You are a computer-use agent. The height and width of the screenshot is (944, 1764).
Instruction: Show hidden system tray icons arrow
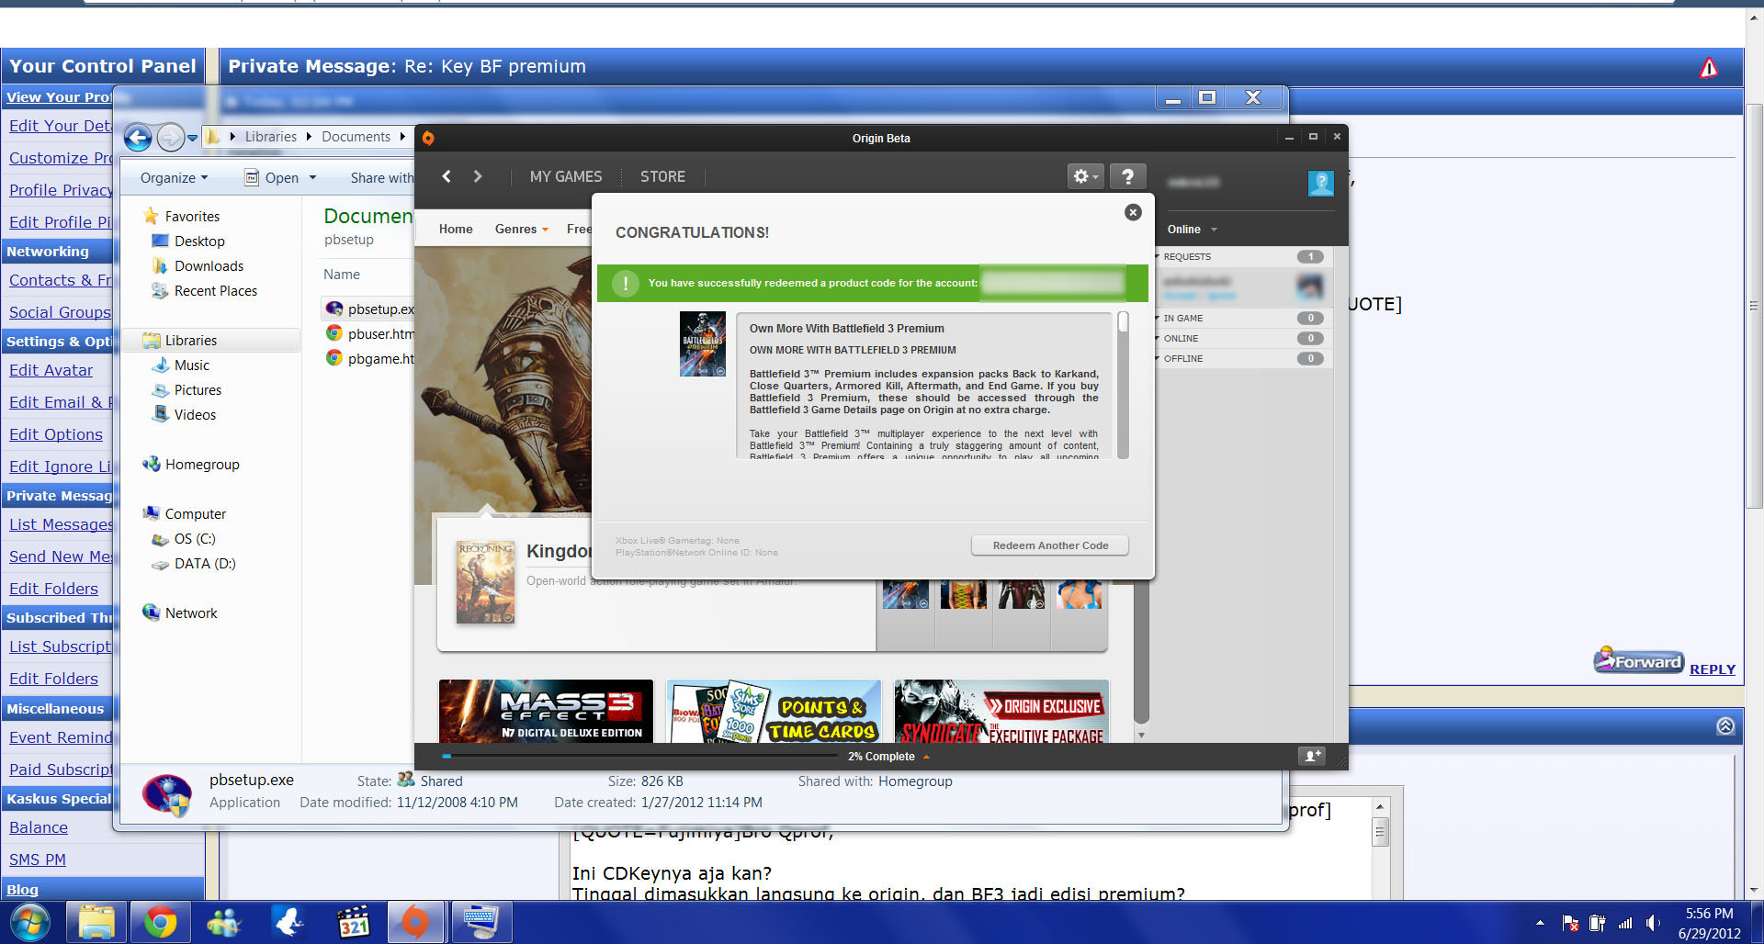pyautogui.click(x=1540, y=923)
